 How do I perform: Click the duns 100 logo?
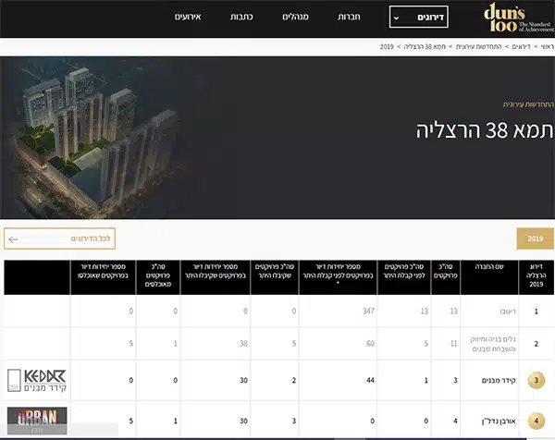(x=519, y=18)
